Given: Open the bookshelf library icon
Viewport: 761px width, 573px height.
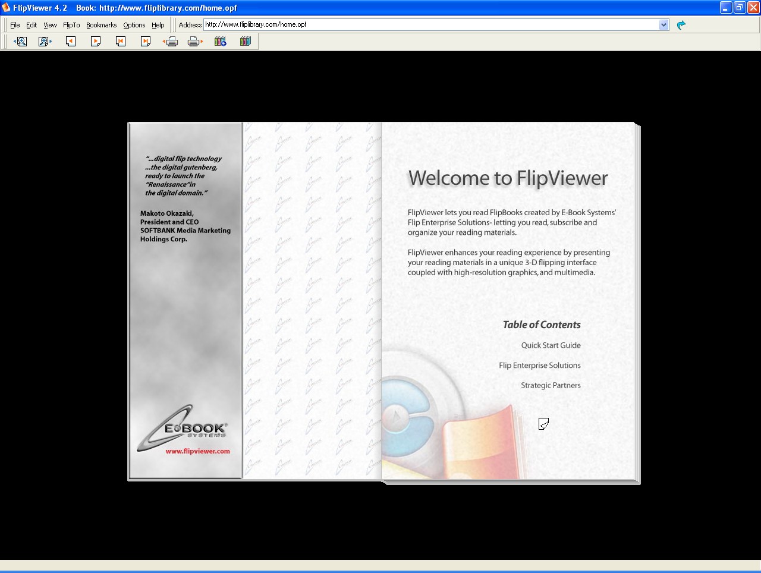Looking at the screenshot, I should coord(246,42).
